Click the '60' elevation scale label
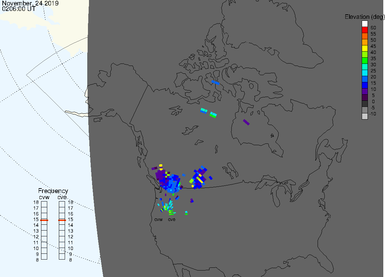 pyautogui.click(x=373, y=28)
